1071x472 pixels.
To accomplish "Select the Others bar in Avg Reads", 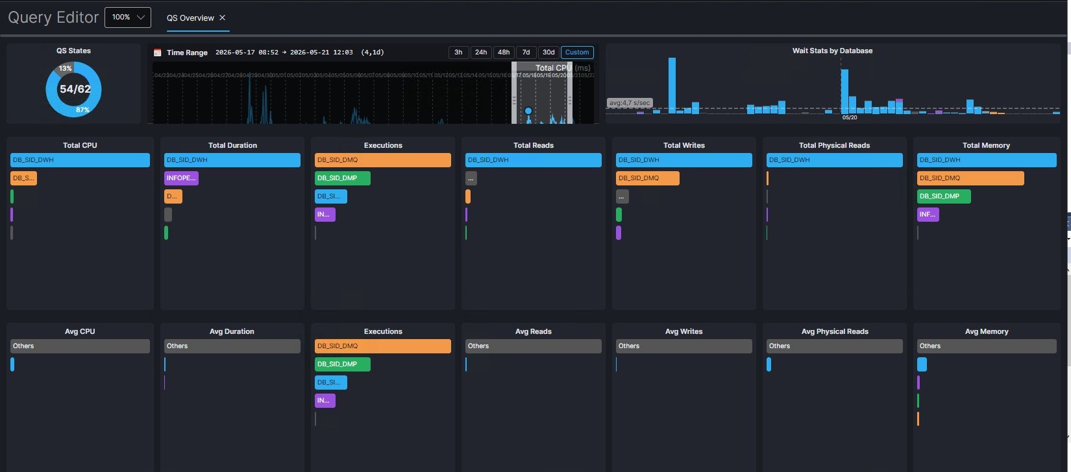I will coord(534,346).
